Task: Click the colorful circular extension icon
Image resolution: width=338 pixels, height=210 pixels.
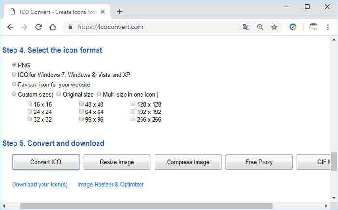Action: (x=293, y=27)
